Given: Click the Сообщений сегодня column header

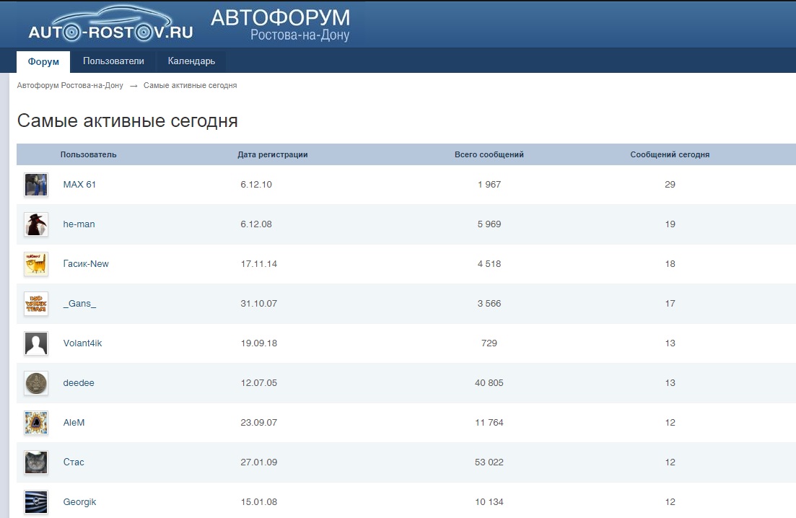Looking at the screenshot, I should click(670, 154).
